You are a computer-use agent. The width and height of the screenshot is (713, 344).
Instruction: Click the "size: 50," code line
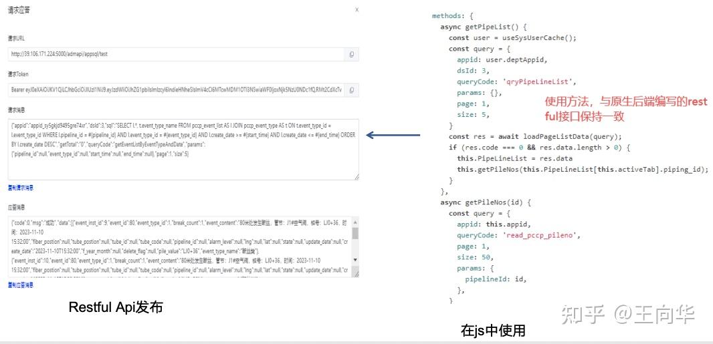point(475,257)
